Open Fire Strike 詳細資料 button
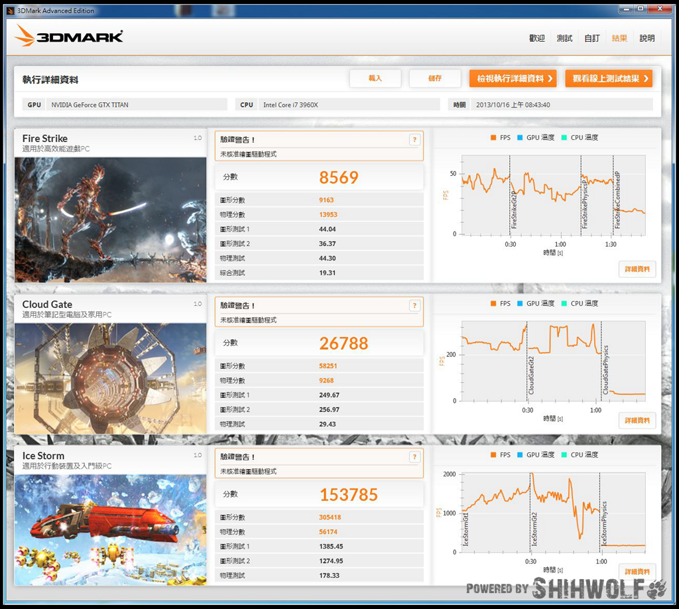Screen dimensions: 679x609 pyautogui.click(x=637, y=269)
